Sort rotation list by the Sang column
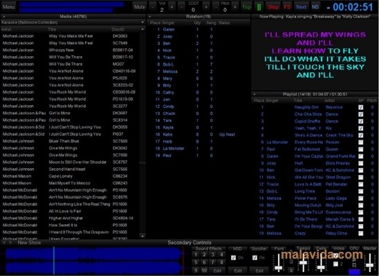Screen dimensions: 379x276 (211, 23)
